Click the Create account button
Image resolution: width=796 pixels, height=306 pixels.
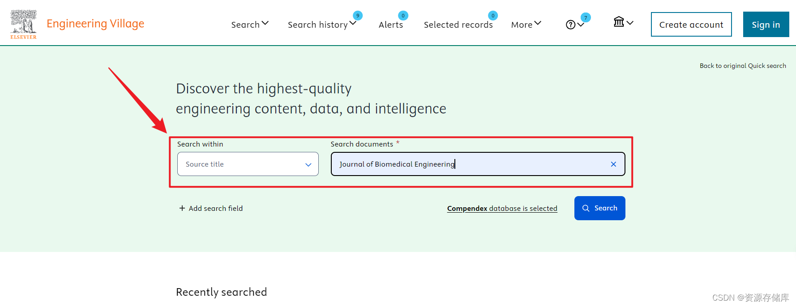tap(691, 25)
